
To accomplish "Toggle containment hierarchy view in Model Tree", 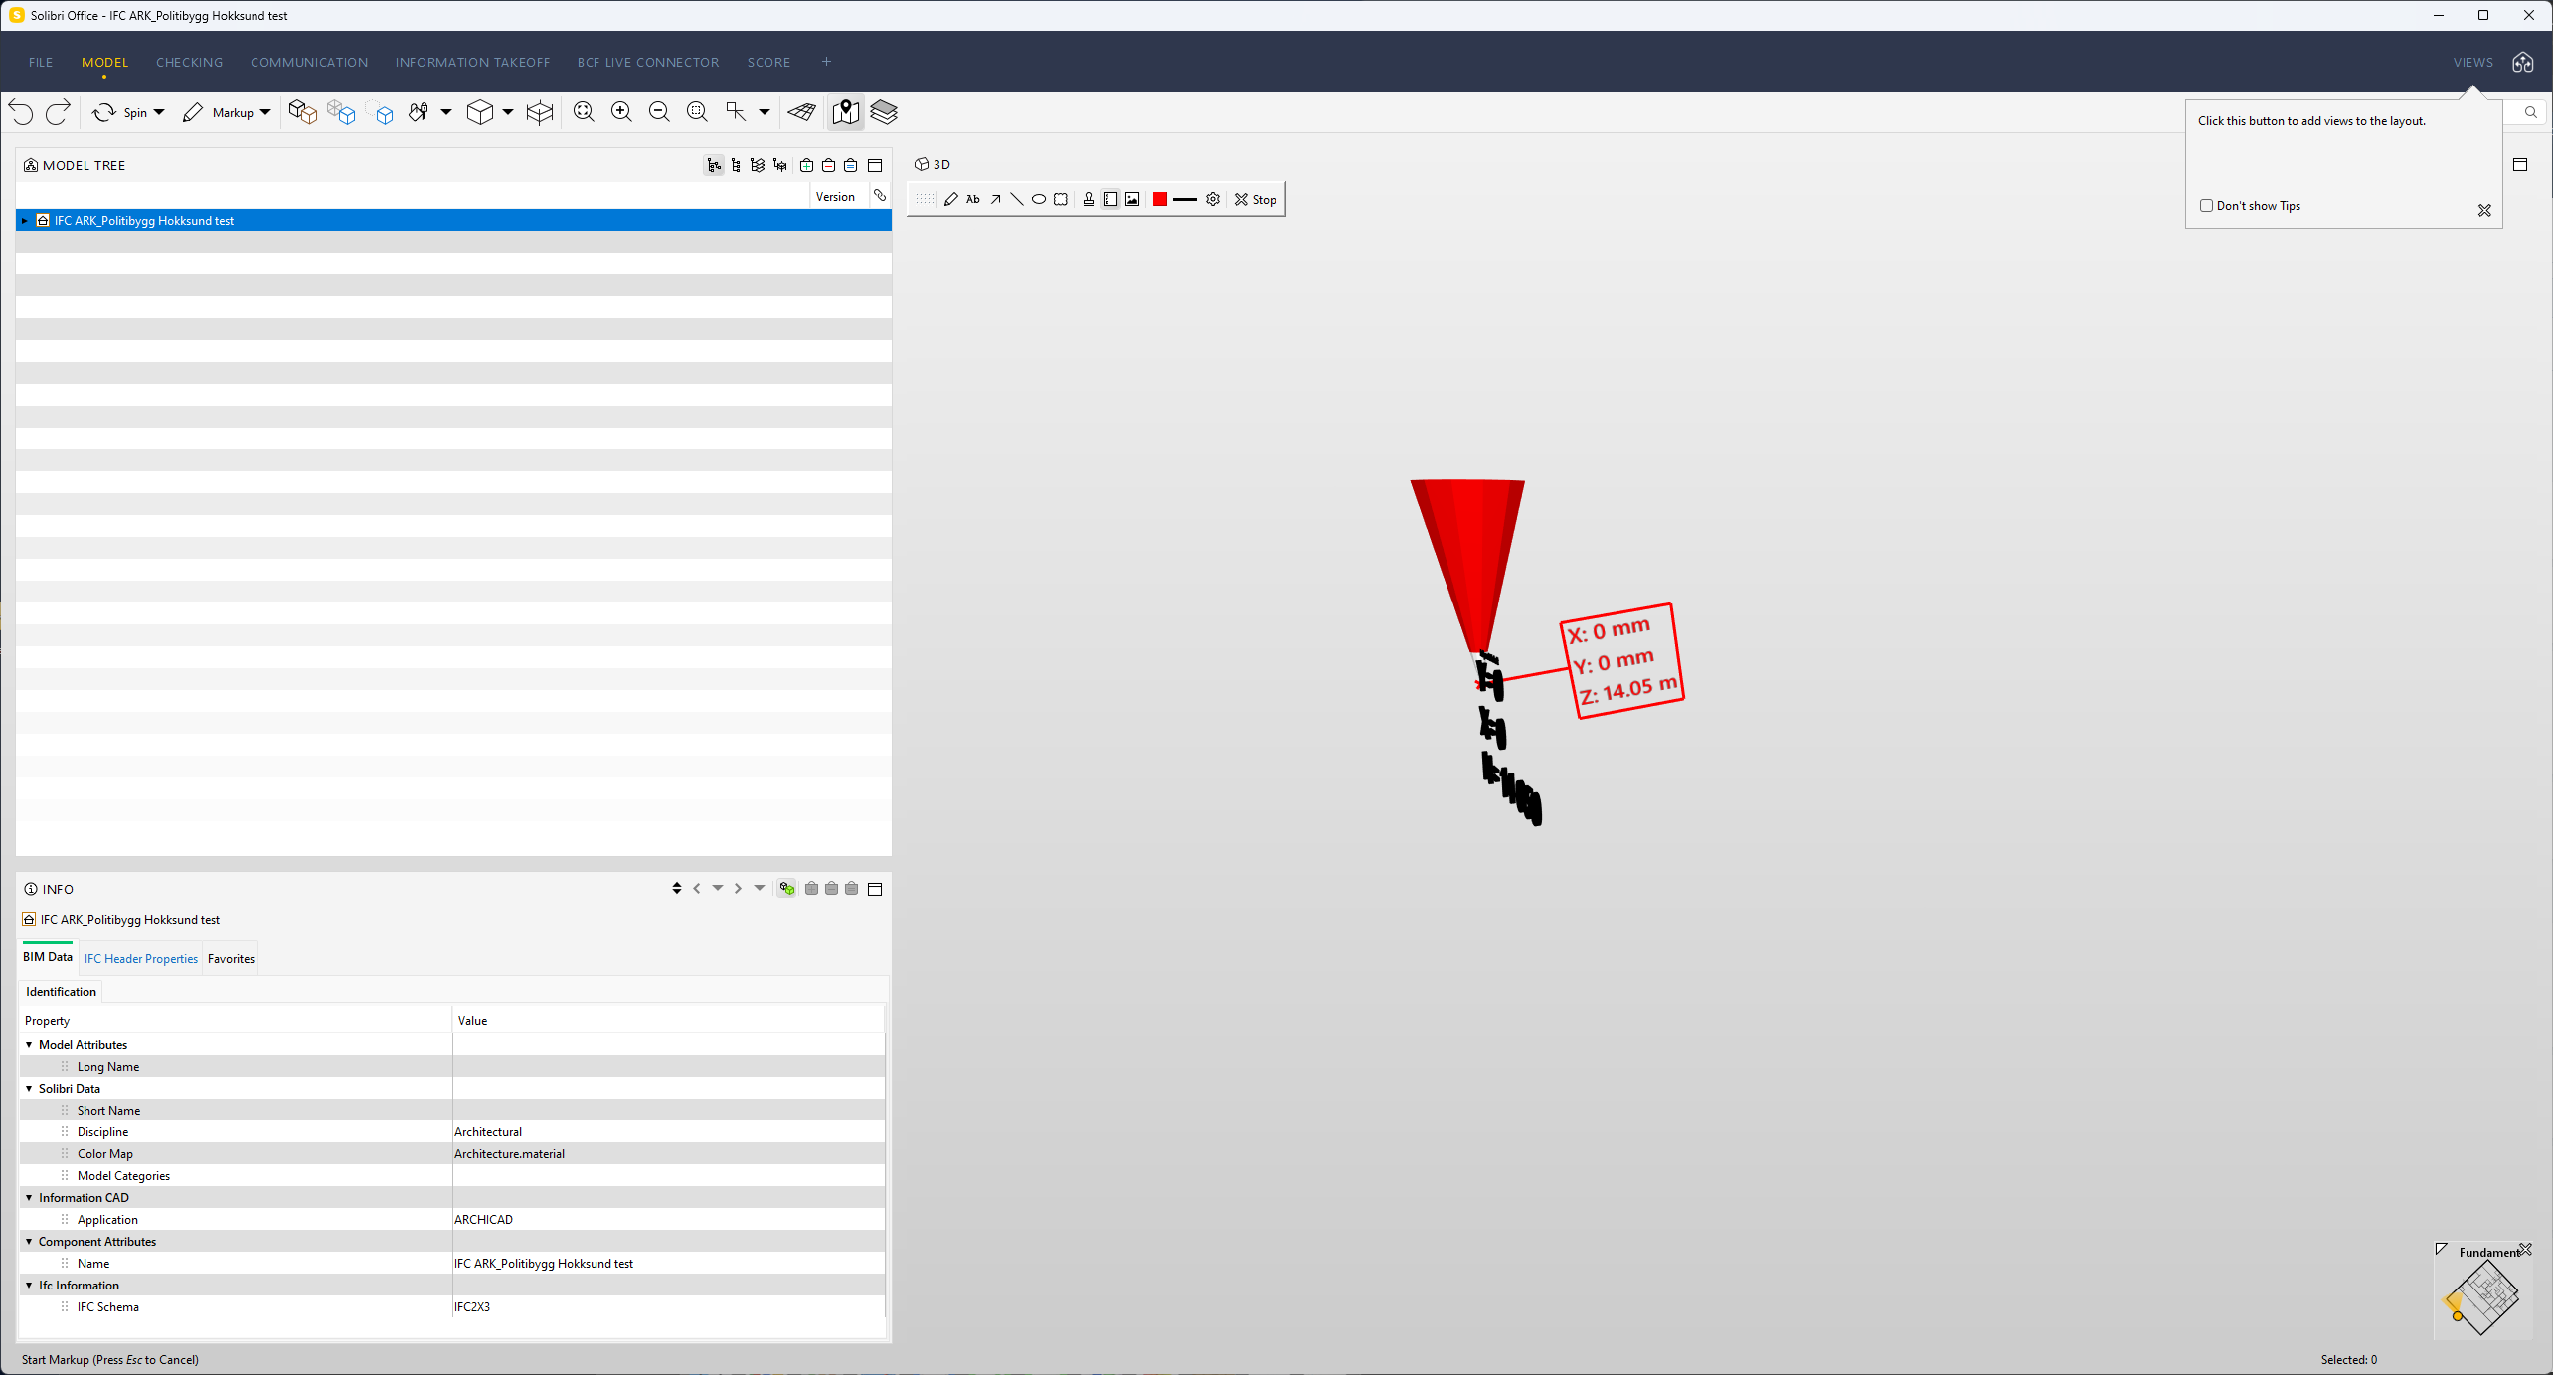I will (x=714, y=166).
